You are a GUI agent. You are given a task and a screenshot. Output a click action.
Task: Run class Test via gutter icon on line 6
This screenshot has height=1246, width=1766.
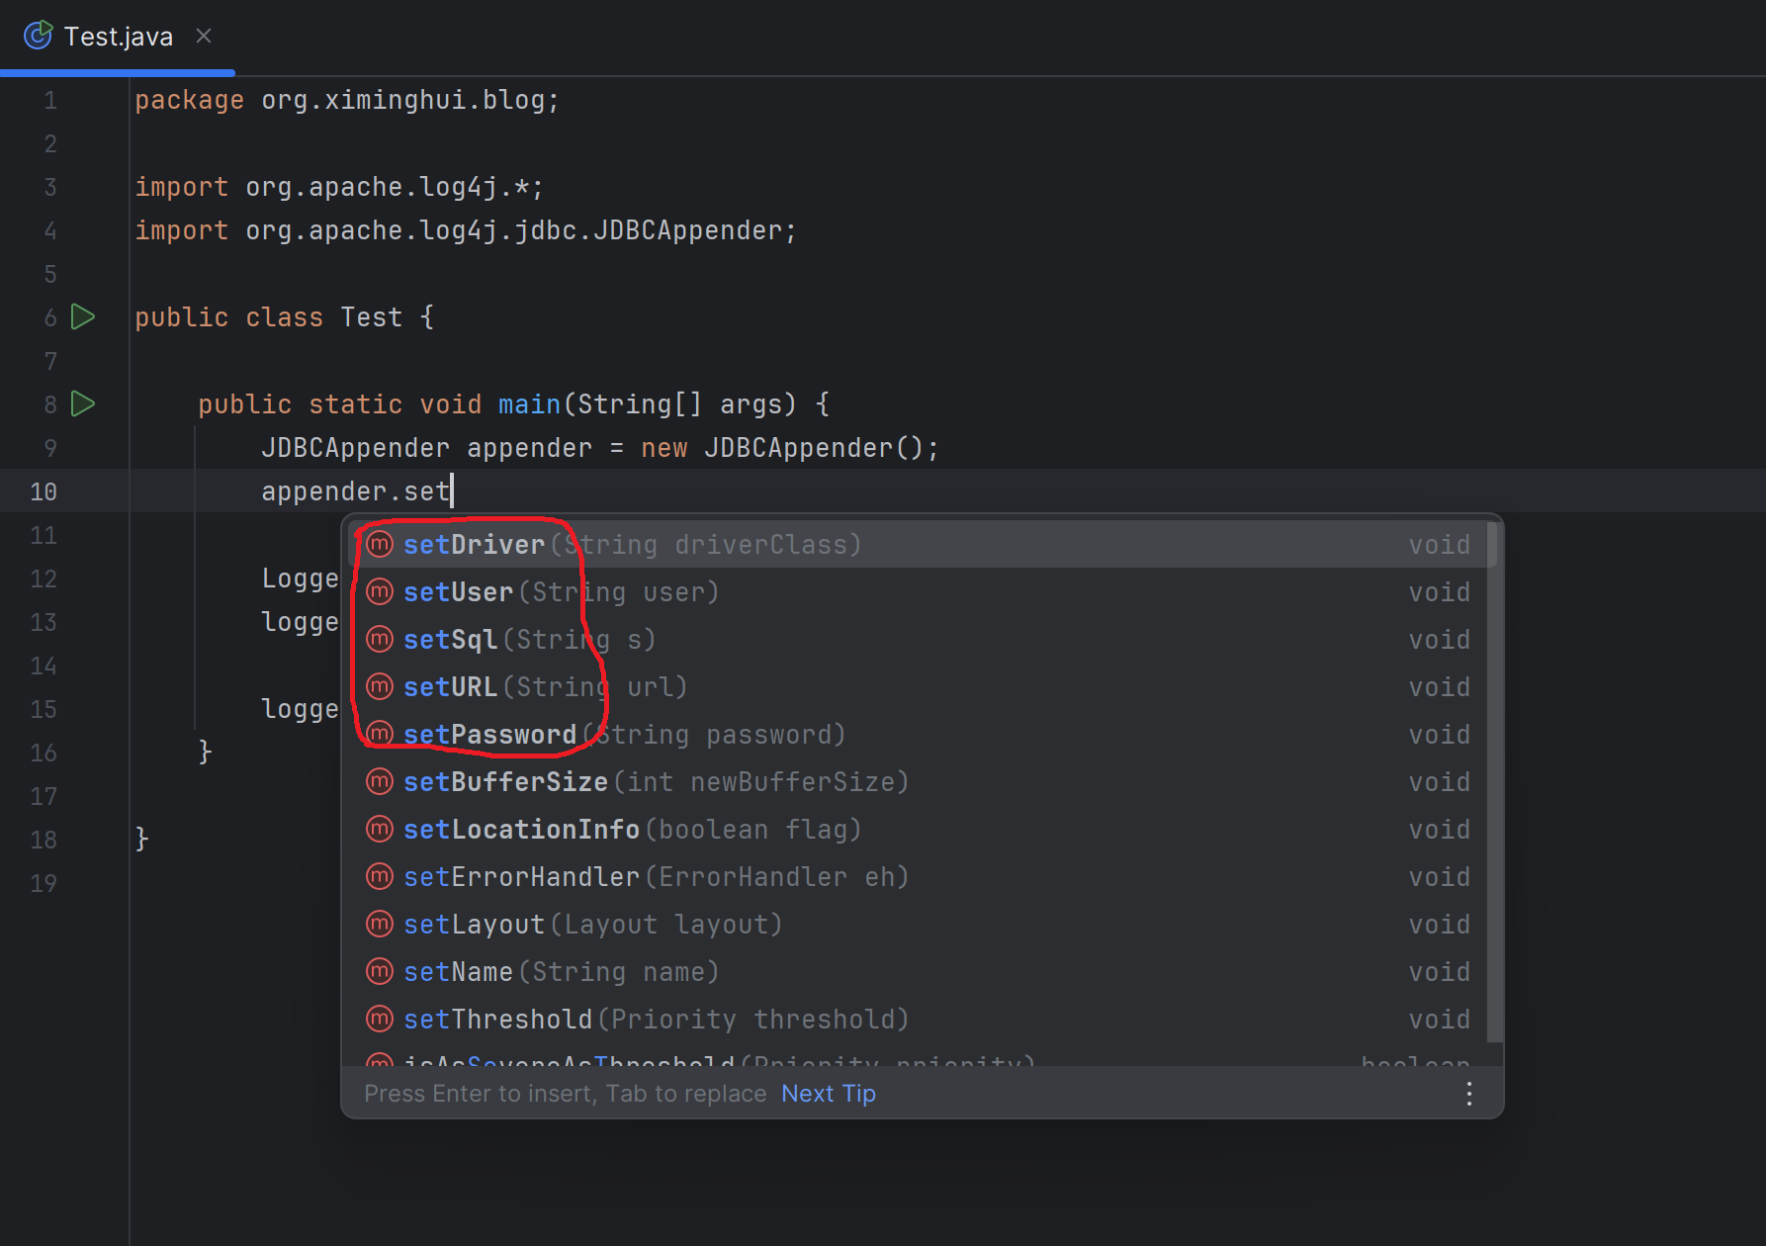click(x=84, y=317)
